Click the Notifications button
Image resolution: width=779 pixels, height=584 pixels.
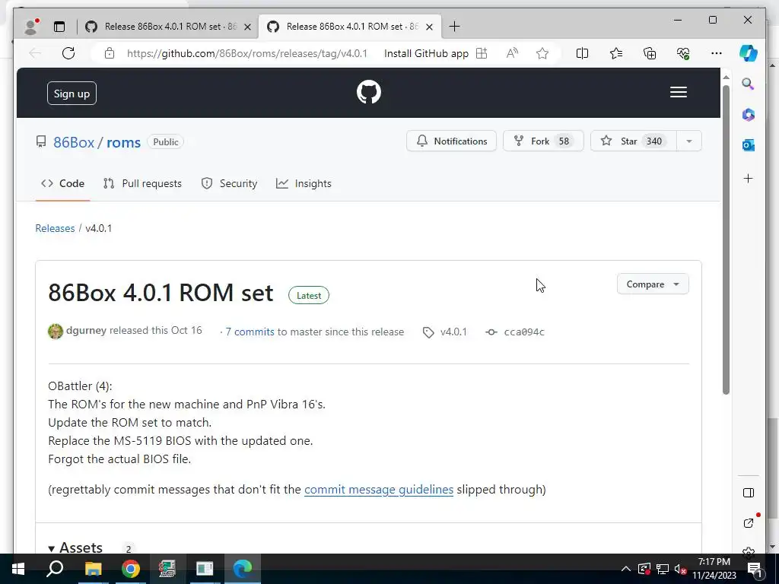[451, 141]
